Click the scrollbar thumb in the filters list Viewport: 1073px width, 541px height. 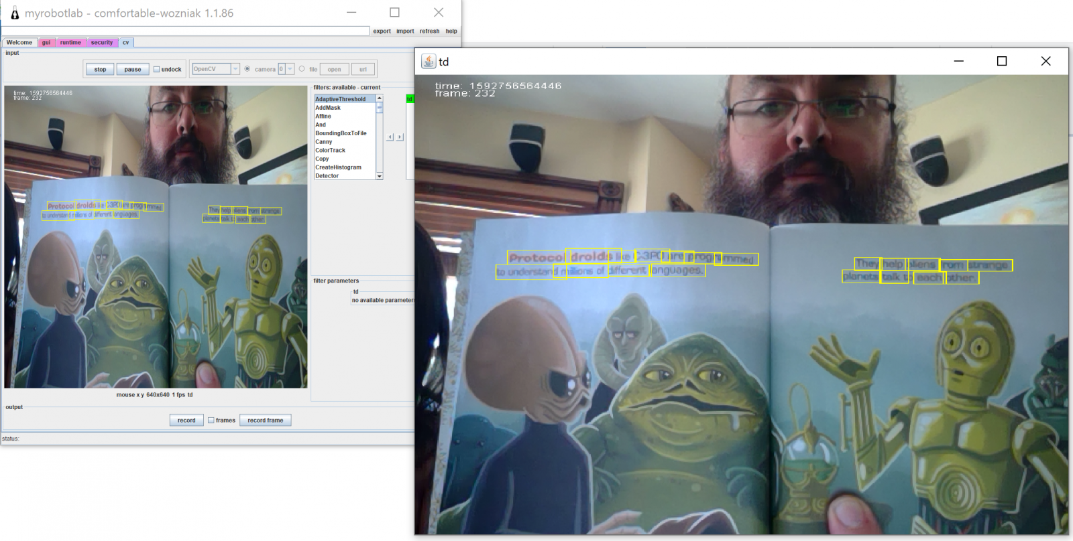point(380,108)
